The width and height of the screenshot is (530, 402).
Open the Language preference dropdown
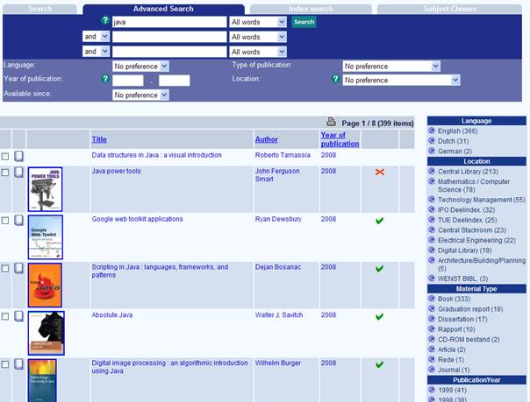(140, 66)
